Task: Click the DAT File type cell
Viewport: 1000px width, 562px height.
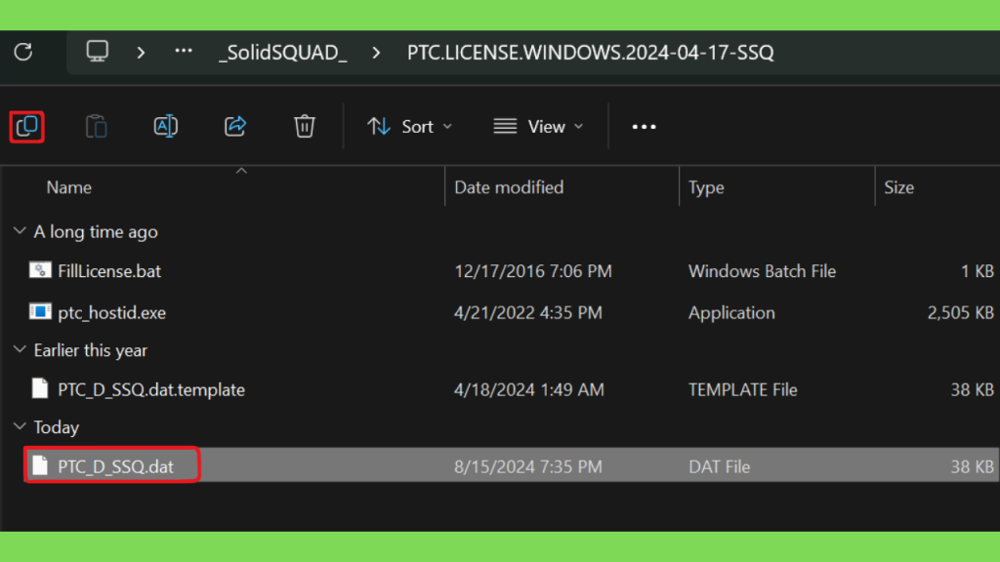Action: click(719, 467)
